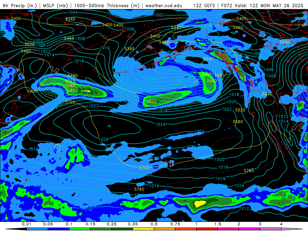Click the 992 mb isobar label
Image resolution: width=308 pixels, height=231 pixels.
[193, 73]
